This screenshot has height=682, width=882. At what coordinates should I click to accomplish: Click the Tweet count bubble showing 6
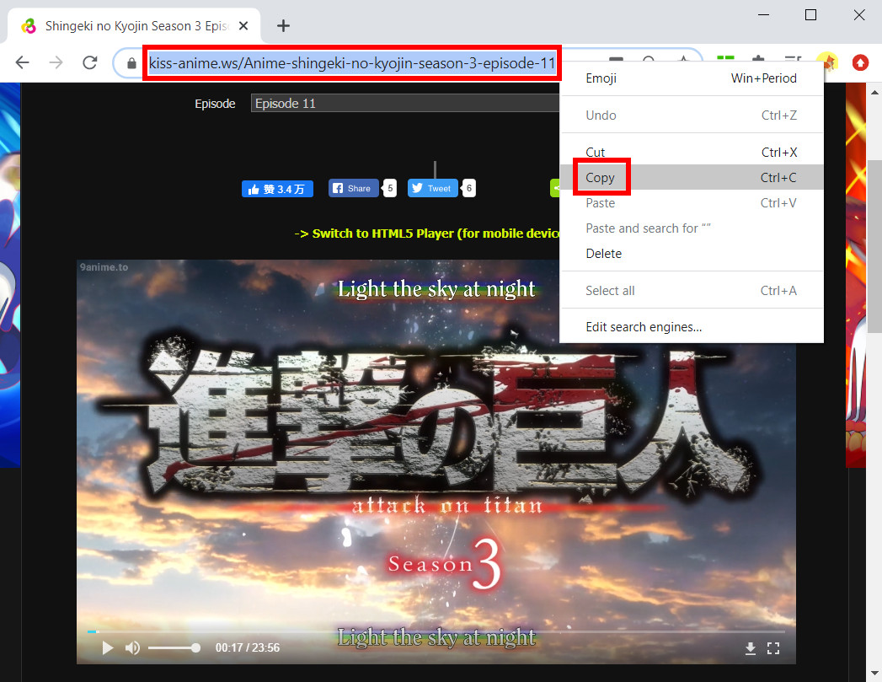coord(469,189)
